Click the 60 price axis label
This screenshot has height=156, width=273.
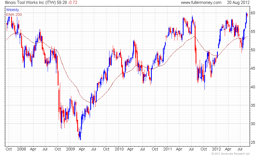click(253, 13)
